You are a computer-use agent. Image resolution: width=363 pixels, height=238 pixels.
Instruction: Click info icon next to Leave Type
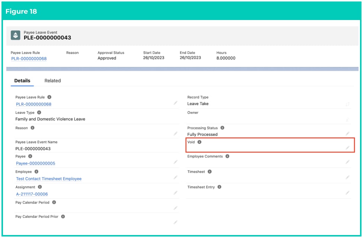click(39, 112)
